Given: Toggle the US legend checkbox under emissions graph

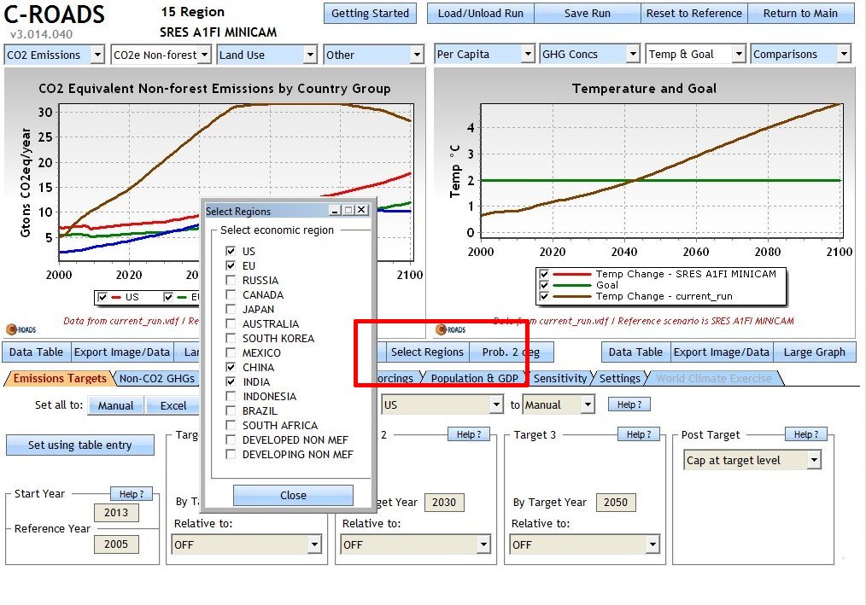Looking at the screenshot, I should (102, 297).
